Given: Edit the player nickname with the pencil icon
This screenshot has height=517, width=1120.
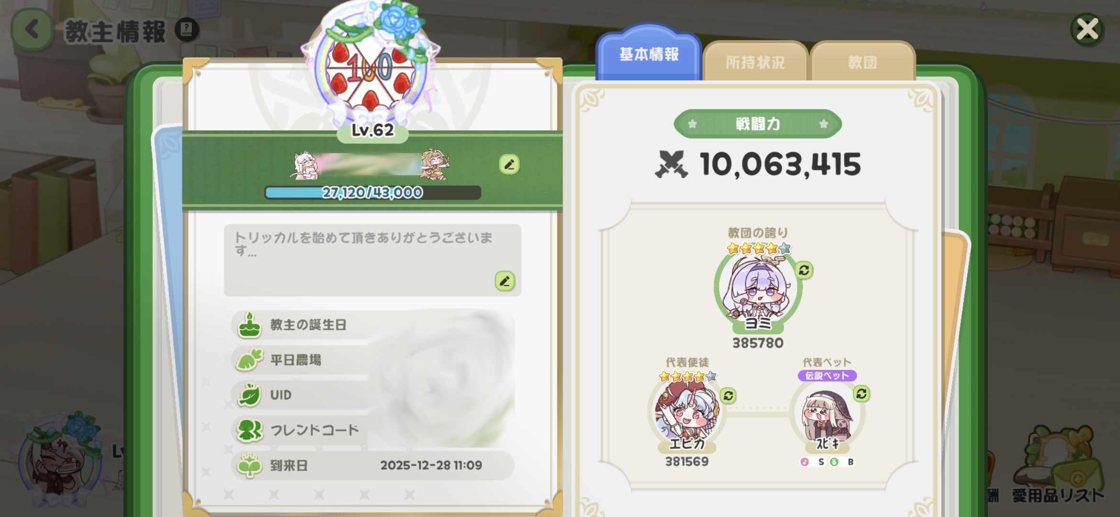Looking at the screenshot, I should 509,164.
